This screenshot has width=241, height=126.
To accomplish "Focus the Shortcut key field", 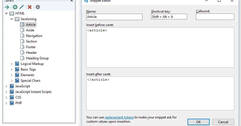I will click(x=169, y=17).
